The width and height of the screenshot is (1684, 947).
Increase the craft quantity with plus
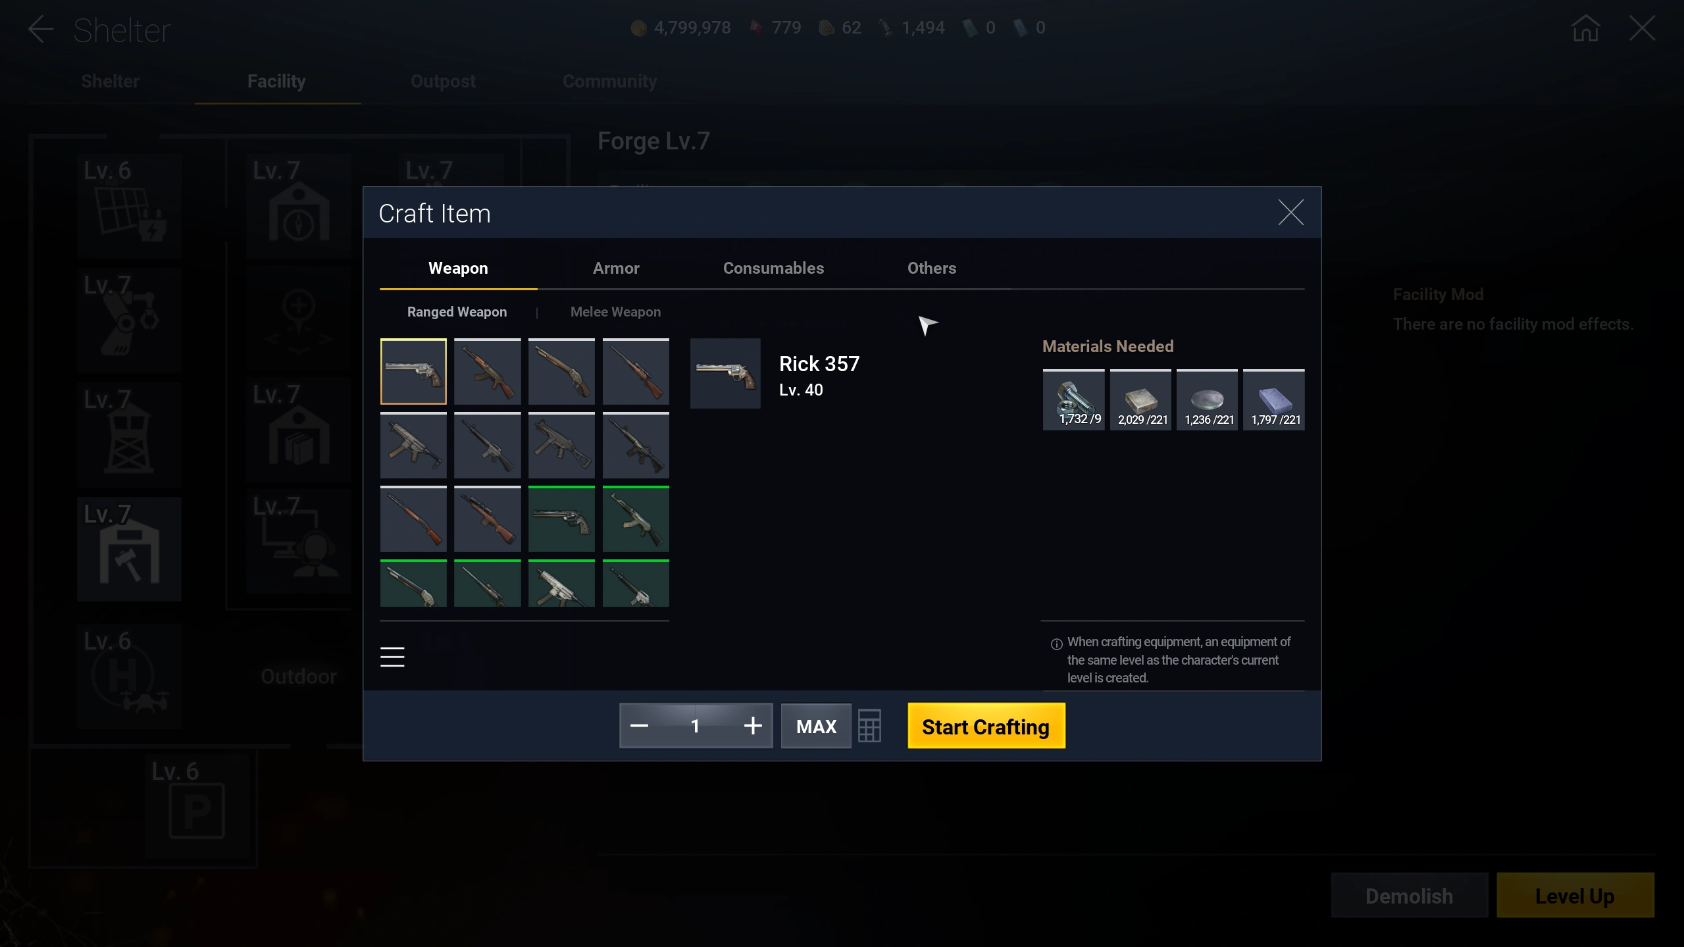coord(753,726)
